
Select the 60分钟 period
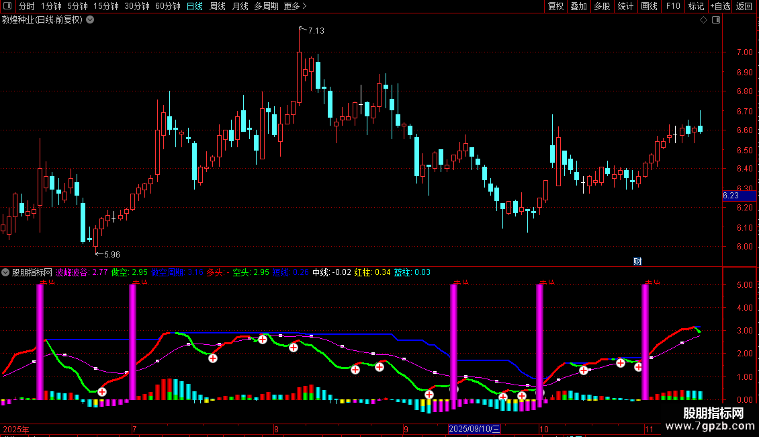coord(168,6)
